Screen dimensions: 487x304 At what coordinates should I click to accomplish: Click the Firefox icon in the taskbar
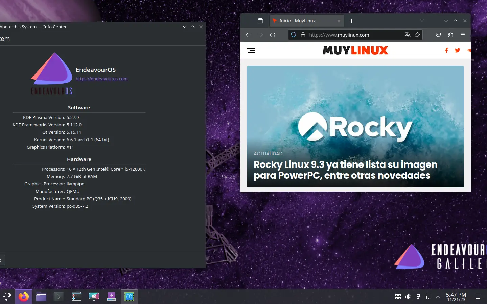point(24,297)
